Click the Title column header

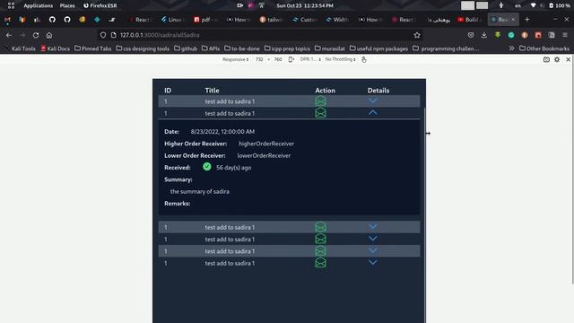point(212,90)
